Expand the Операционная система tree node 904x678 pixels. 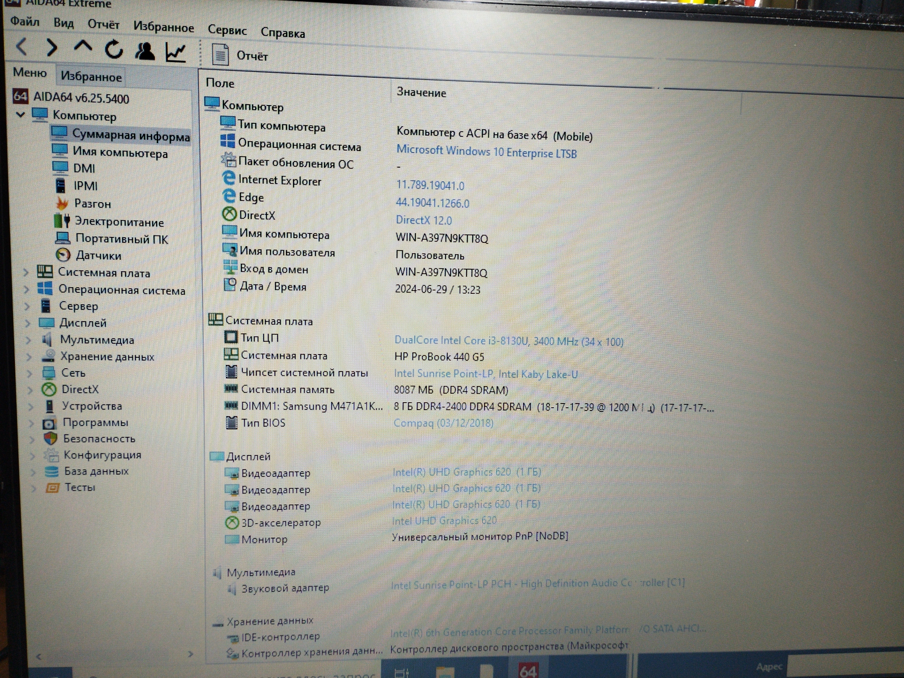click(x=27, y=290)
